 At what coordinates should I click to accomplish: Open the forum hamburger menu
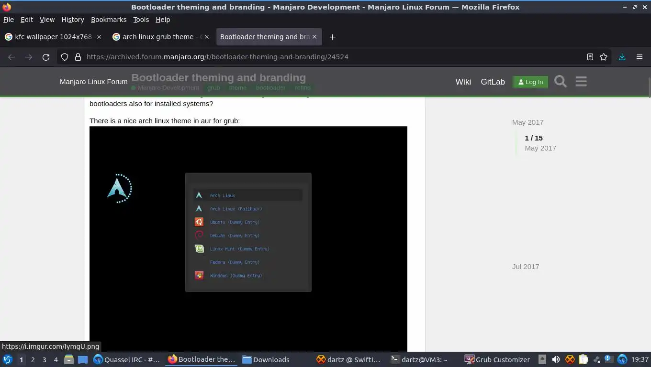(581, 82)
